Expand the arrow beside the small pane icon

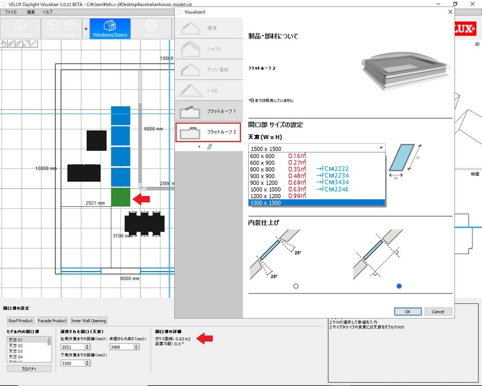[x=199, y=147]
